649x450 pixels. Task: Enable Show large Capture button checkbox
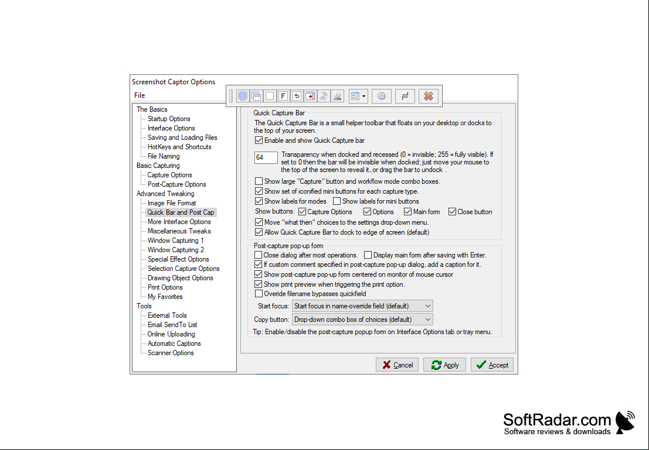pyautogui.click(x=259, y=181)
